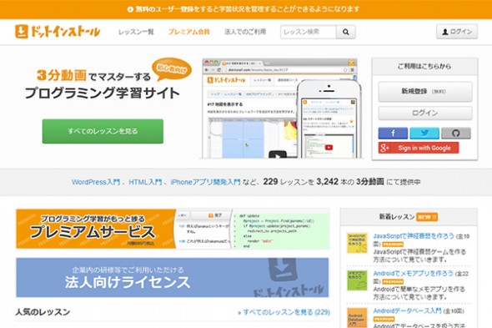Screen dimensions: 492x328
Task: Focus the レッスン検索 search field
Action: coord(309,32)
